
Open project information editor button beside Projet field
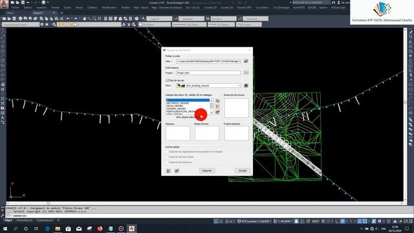point(246,72)
